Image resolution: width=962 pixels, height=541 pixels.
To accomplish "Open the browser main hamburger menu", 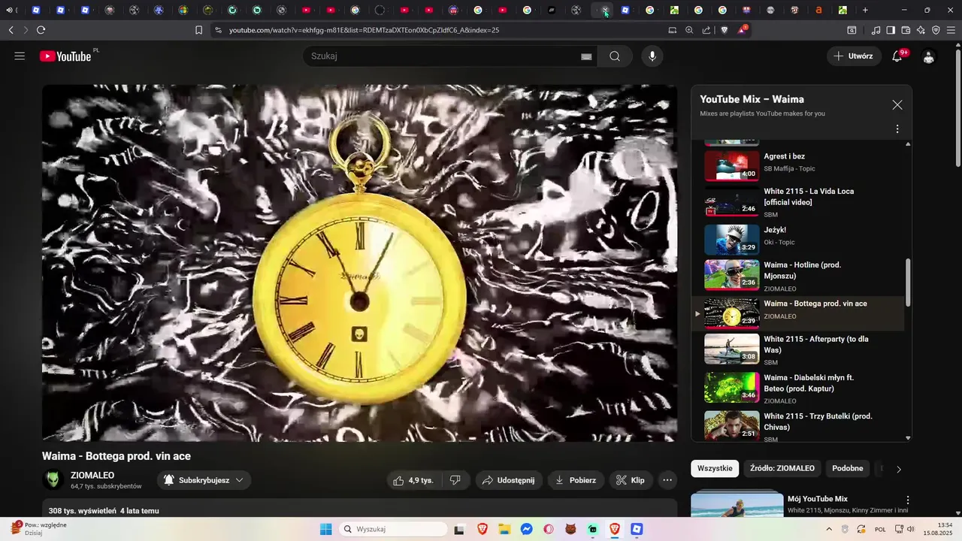I will coord(951,30).
